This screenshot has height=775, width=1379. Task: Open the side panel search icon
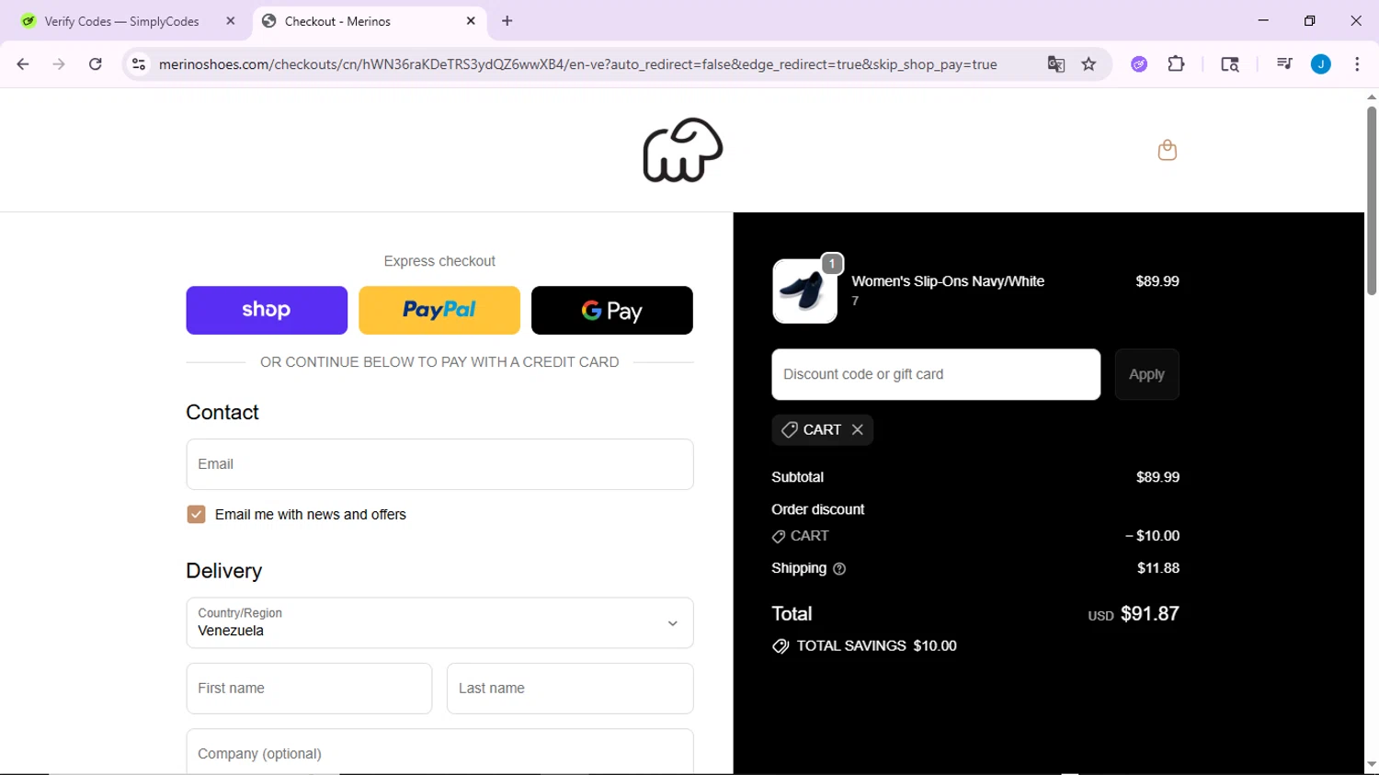coord(1229,64)
